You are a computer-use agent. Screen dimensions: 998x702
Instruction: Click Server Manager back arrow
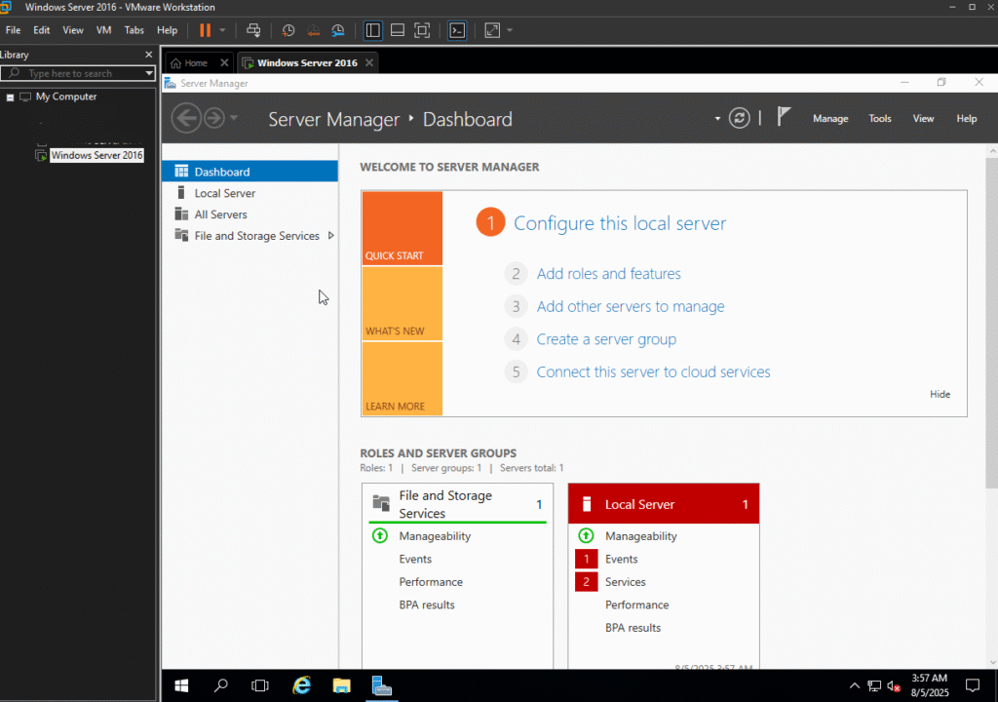point(186,118)
